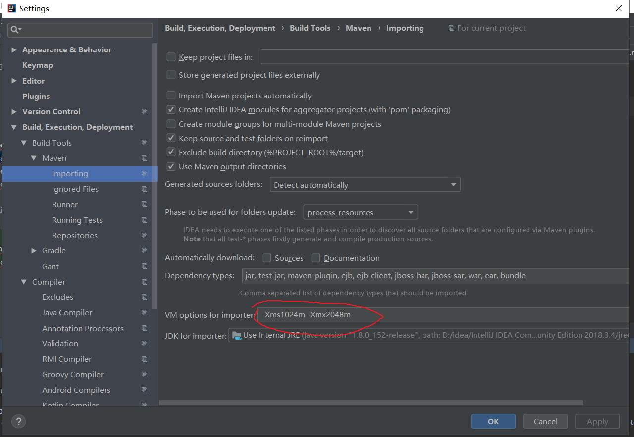The width and height of the screenshot is (634, 437).
Task: Click Keep project files path field
Action: click(445, 57)
